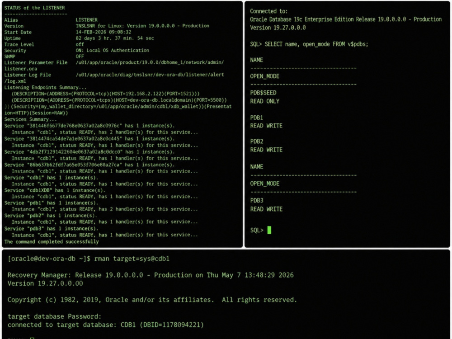Select the PDB2 name

point(257,141)
